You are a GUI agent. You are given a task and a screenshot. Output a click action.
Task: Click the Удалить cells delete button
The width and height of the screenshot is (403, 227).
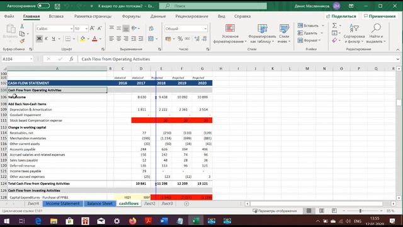[x=308, y=33]
